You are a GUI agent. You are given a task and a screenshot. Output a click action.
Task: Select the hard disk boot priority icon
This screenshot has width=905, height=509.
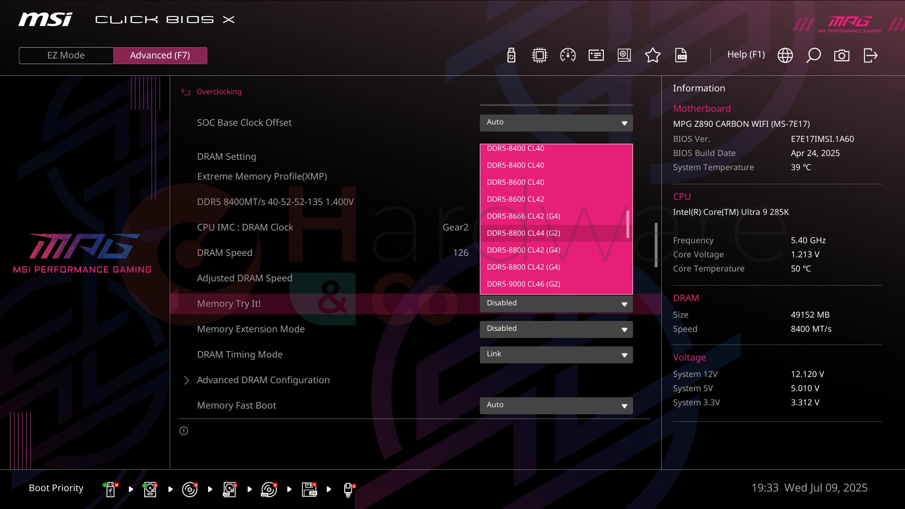click(150, 489)
